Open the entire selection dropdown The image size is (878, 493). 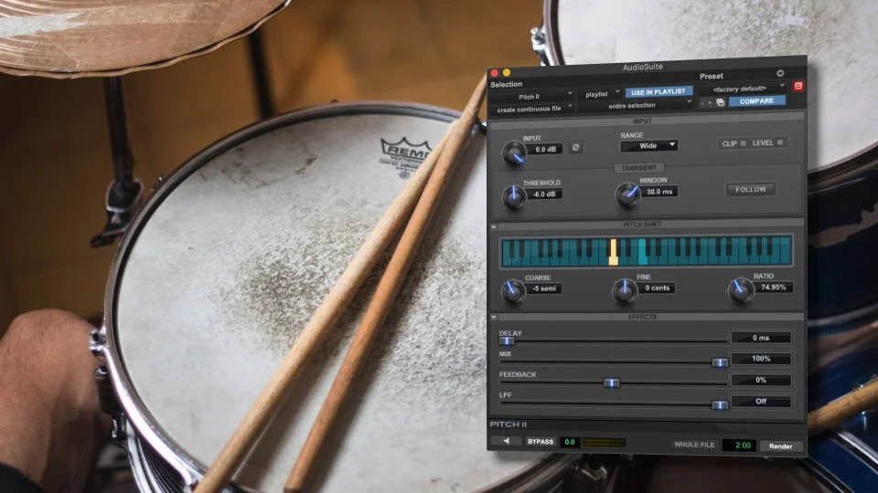click(636, 106)
